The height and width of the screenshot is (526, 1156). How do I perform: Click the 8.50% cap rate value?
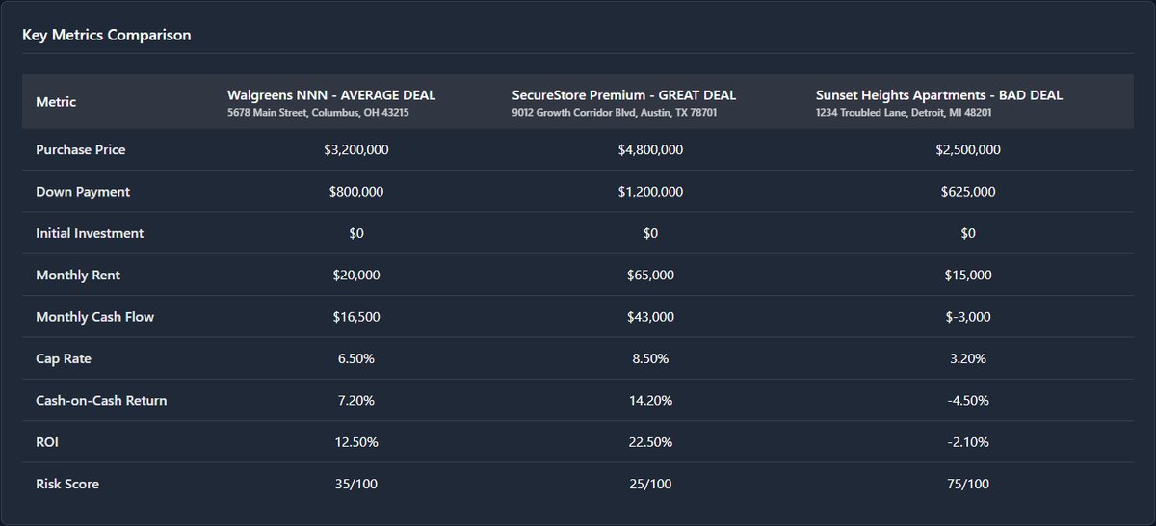pyautogui.click(x=650, y=358)
